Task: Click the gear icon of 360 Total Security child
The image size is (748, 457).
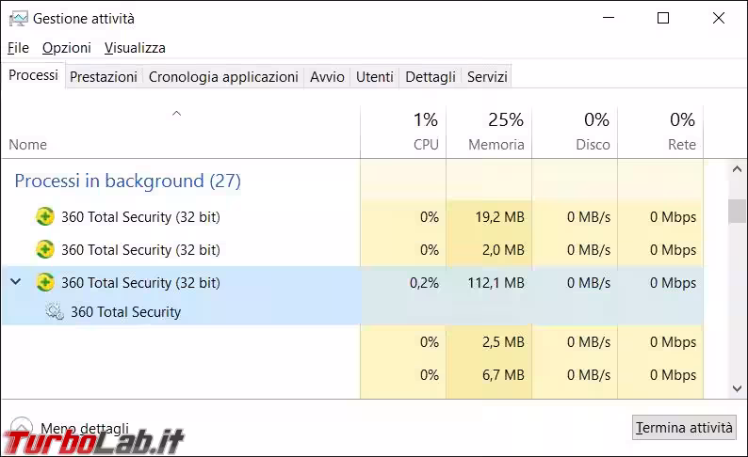Action: click(55, 312)
